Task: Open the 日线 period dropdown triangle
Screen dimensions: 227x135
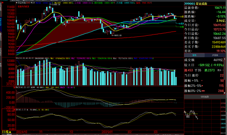Action: 10,132
